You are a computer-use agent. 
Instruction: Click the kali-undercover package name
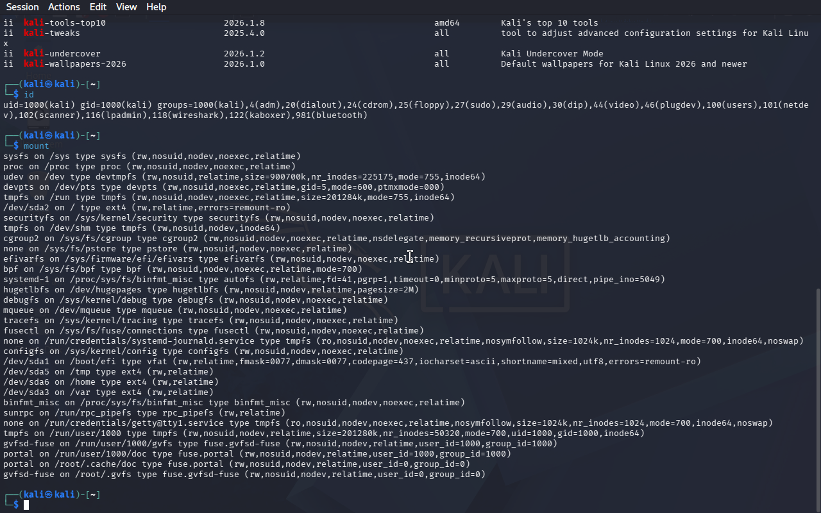[x=62, y=54]
